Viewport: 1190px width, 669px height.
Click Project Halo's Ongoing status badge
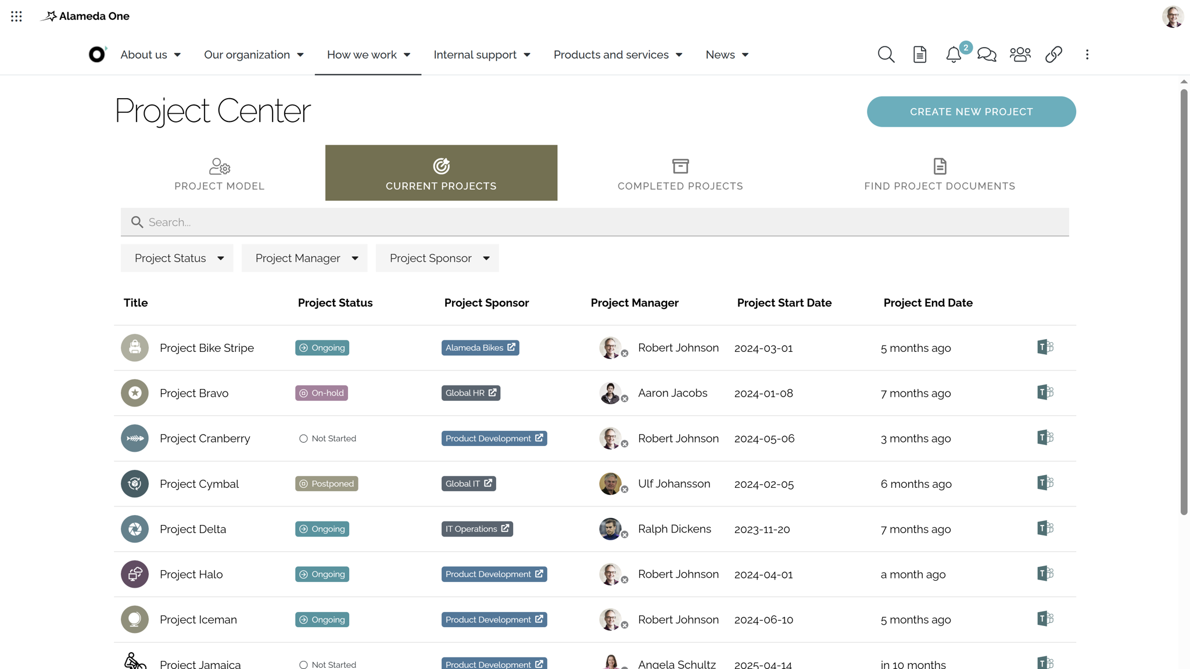coord(322,574)
